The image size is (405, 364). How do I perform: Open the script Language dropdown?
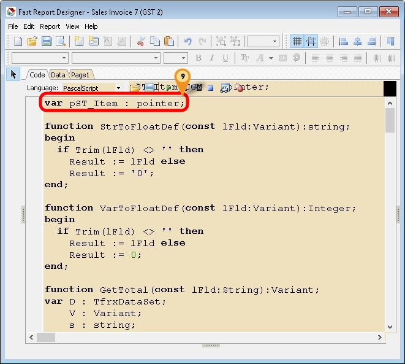click(x=118, y=88)
